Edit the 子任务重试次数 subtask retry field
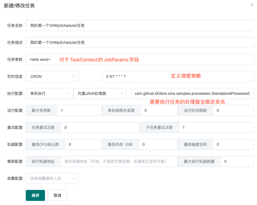The width and height of the screenshot is (257, 205). click(x=216, y=127)
